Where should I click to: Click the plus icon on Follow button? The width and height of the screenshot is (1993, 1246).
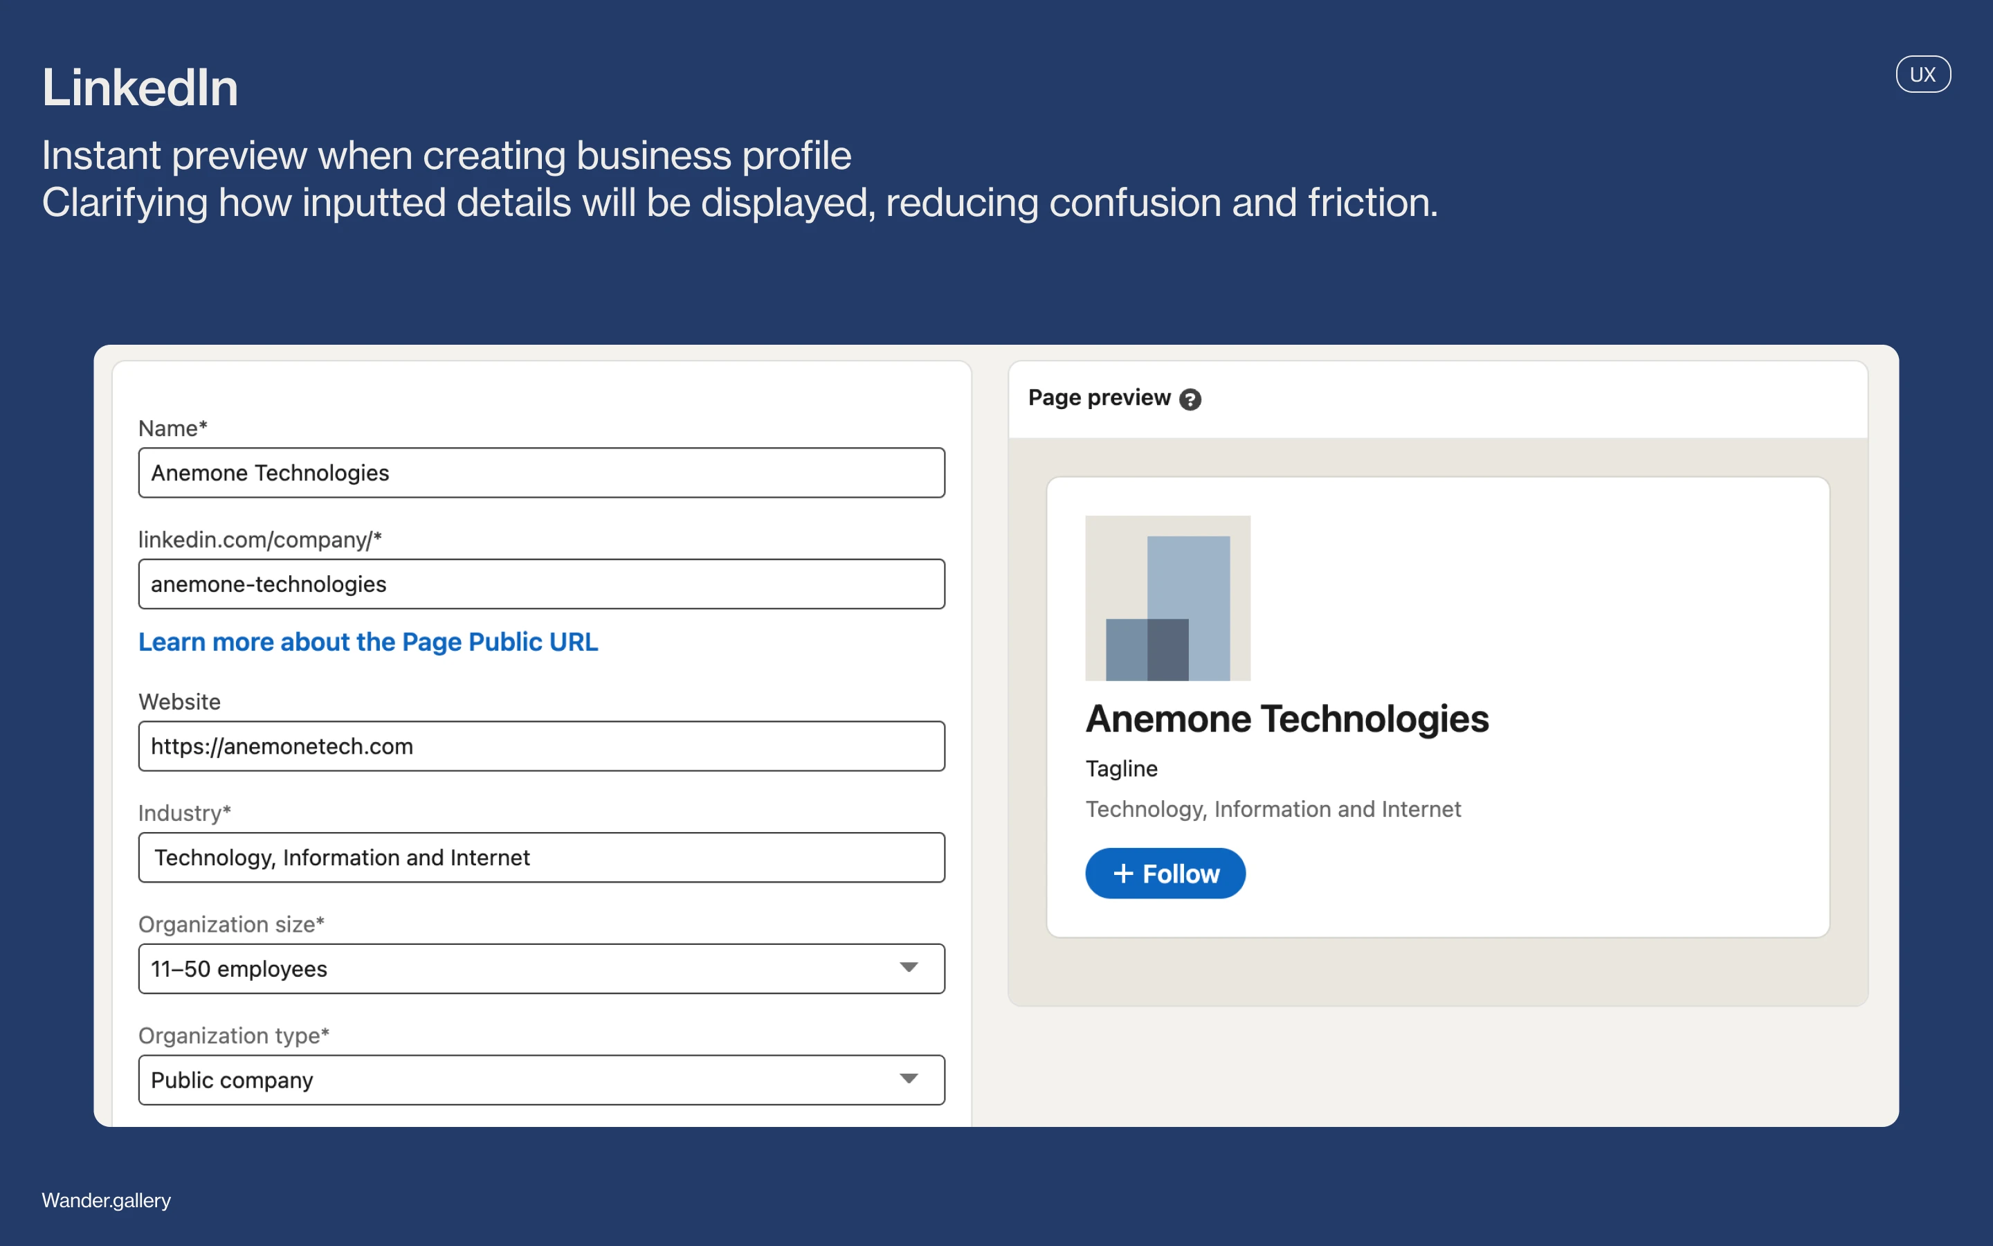coord(1122,874)
